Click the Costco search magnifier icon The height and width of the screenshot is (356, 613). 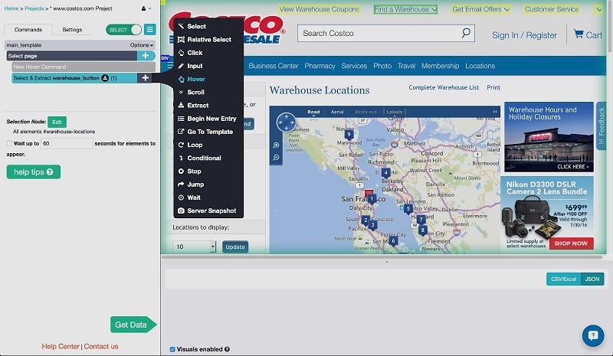coord(466,33)
